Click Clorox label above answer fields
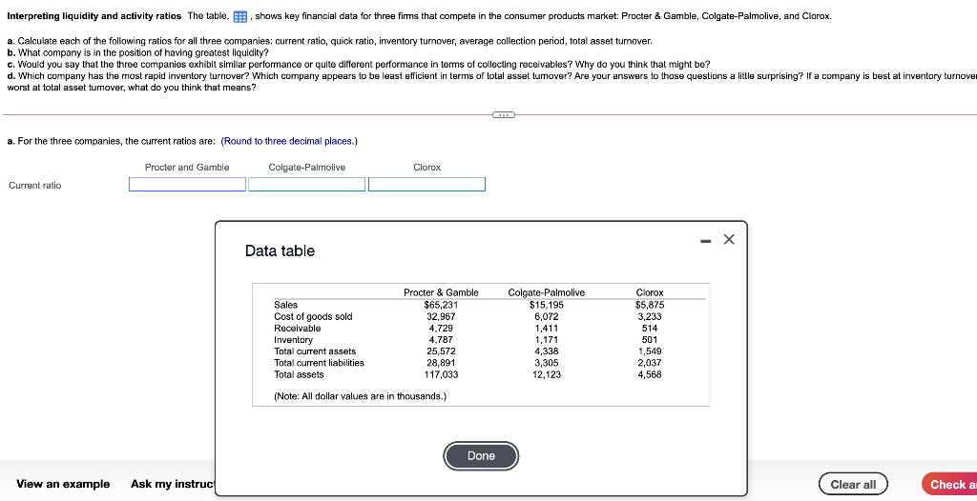The width and height of the screenshot is (977, 501). 426,168
